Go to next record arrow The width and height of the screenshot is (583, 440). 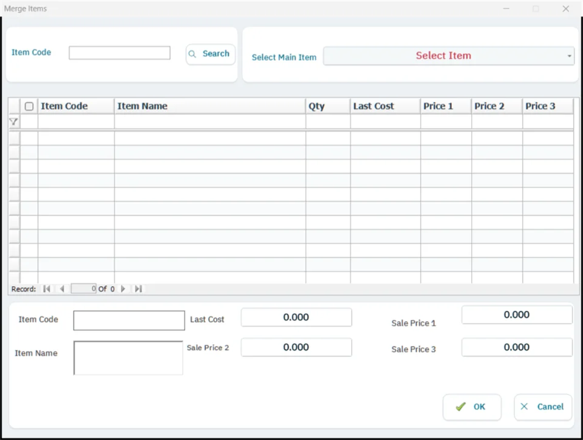pos(123,289)
